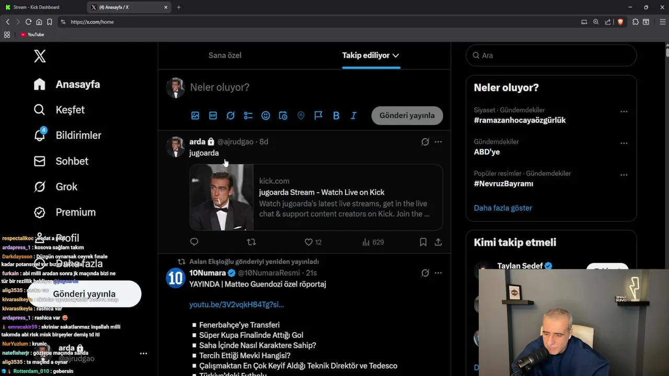Image resolution: width=669 pixels, height=376 pixels.
Task: Add media image to post
Action: (195, 115)
